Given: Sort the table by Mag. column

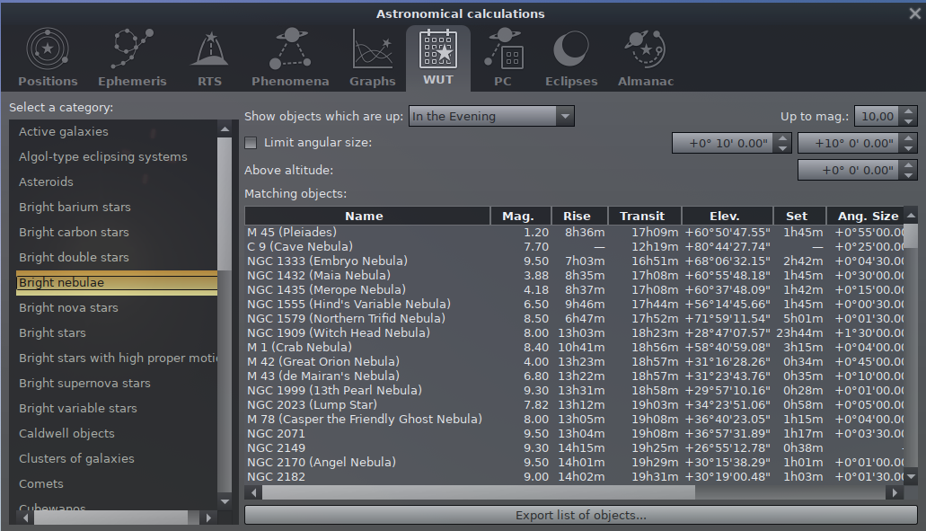Looking at the screenshot, I should (517, 216).
